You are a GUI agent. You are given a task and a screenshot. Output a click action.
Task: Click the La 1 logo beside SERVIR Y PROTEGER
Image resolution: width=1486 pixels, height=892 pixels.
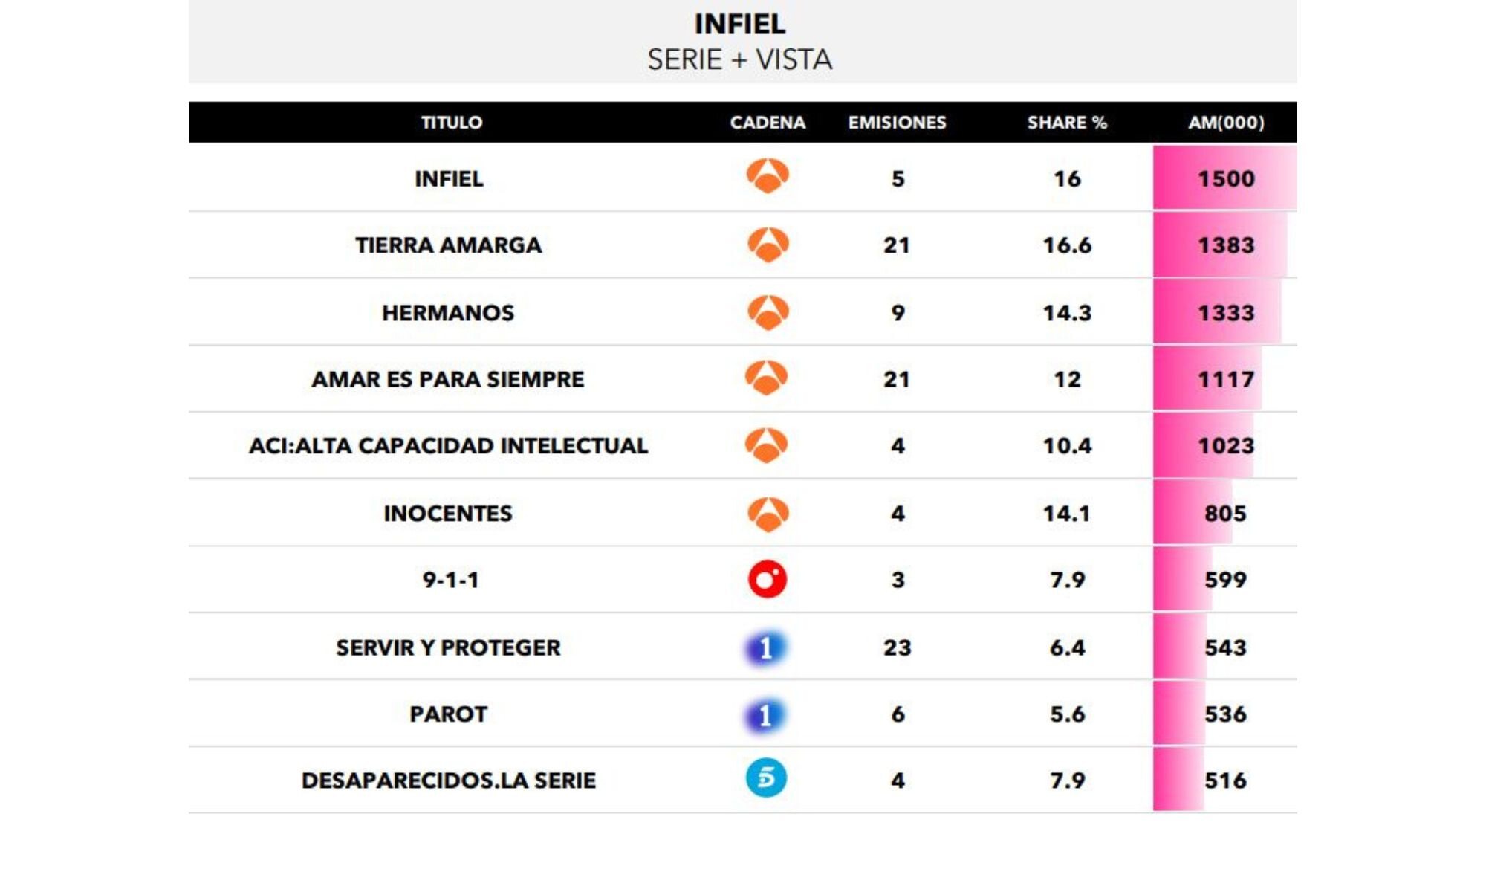[766, 648]
